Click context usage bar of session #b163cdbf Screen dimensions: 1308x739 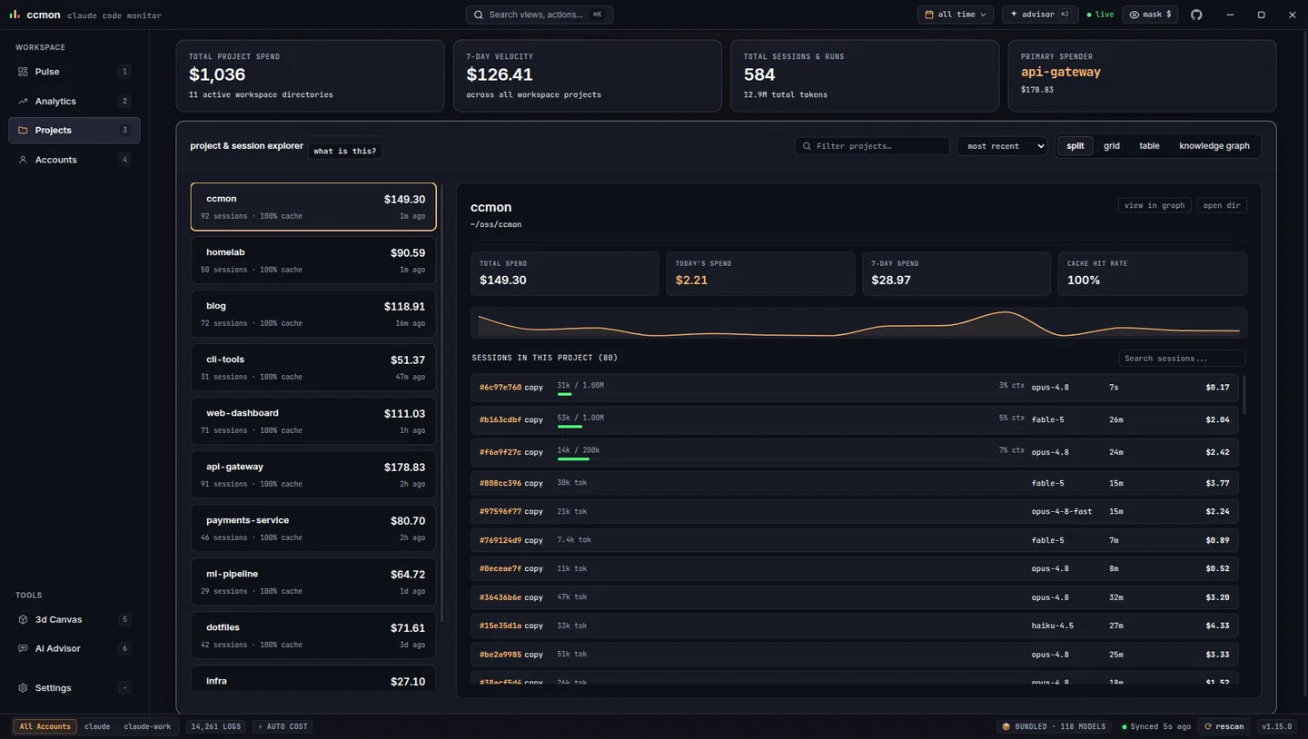(x=570, y=426)
